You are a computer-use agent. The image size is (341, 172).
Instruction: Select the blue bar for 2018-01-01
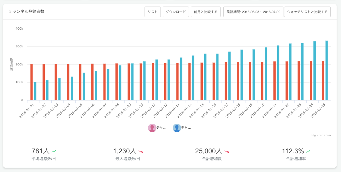coord(35,91)
